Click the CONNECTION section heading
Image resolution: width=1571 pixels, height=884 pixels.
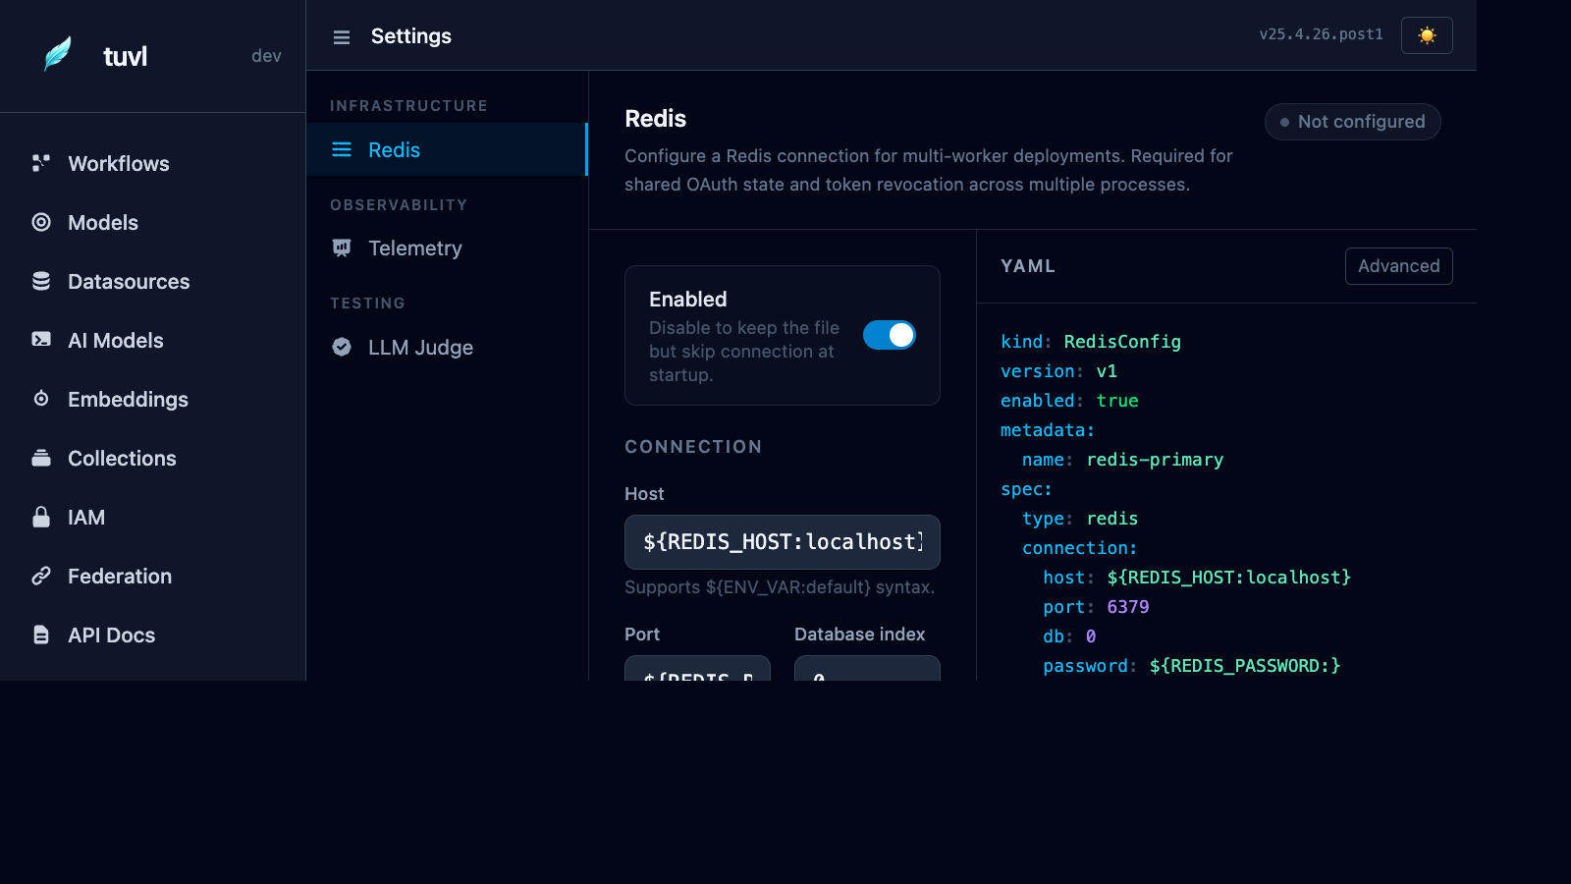point(693,447)
